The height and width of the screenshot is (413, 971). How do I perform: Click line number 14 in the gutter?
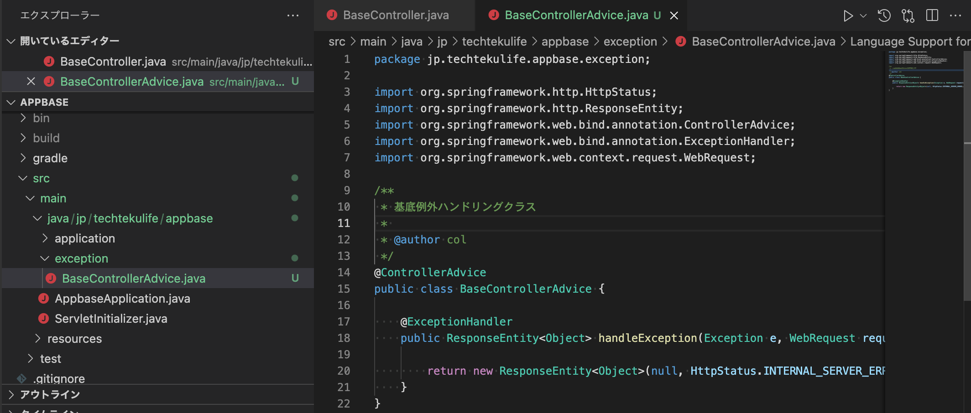click(x=344, y=273)
